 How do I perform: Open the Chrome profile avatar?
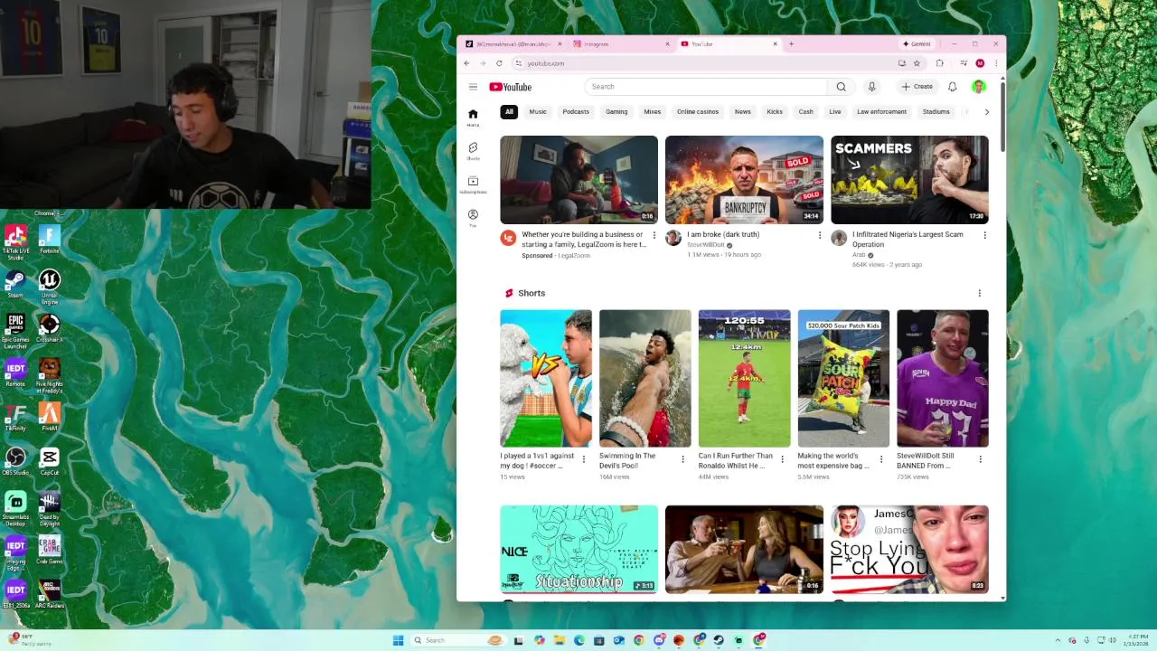[x=980, y=63]
